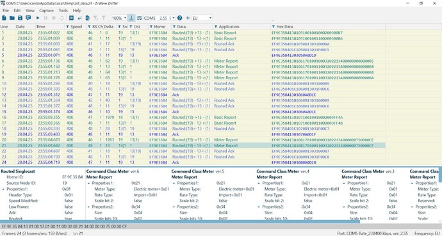This screenshot has height=236, width=442.
Task: Click the Src column filter icon
Action: pyautogui.click(x=120, y=27)
